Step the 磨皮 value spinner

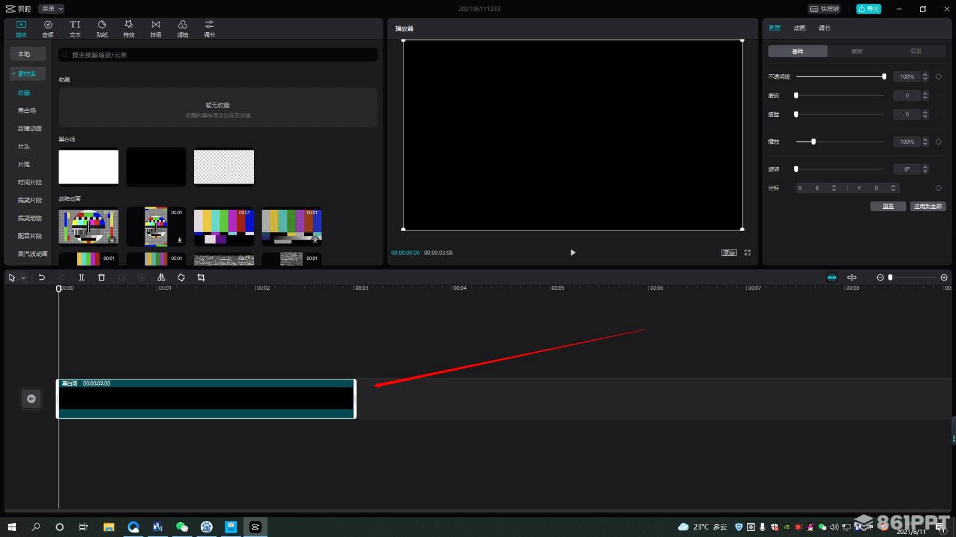click(925, 95)
